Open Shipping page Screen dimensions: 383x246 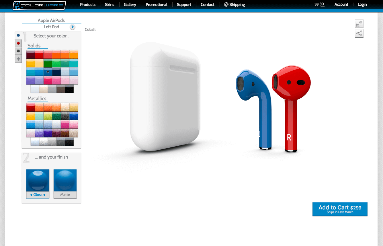coord(235,5)
